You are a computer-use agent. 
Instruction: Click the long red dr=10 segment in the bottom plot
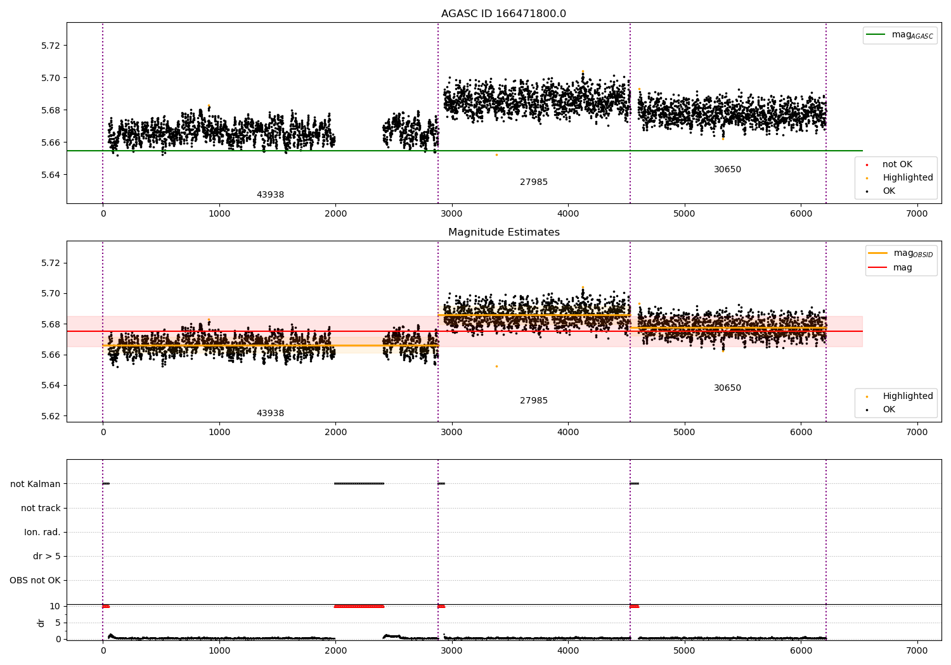coord(359,607)
